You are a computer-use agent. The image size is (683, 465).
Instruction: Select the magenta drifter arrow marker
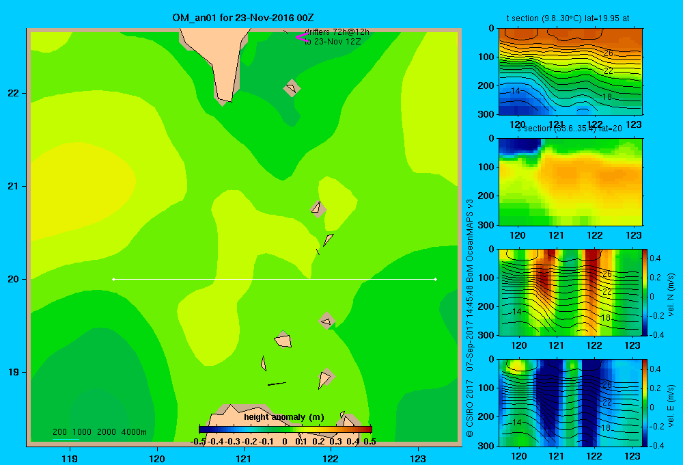tap(301, 37)
